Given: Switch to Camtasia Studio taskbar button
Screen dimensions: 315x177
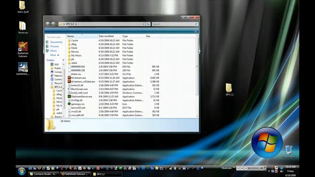Looking at the screenshot, I should click(44, 174).
